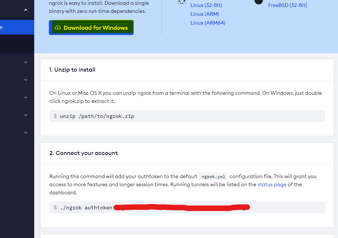The image size is (338, 238).
Task: Select the highlighted blue sidebar menu item
Action: pos(17,27)
